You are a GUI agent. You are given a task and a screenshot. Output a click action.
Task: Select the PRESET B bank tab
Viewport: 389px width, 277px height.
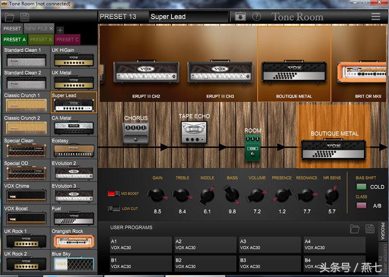[x=41, y=39]
